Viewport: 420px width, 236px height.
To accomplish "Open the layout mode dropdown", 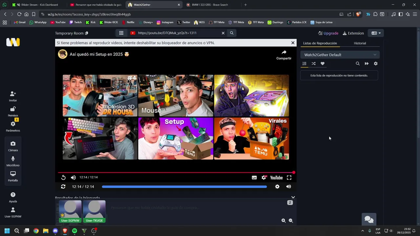I will pos(376,33).
